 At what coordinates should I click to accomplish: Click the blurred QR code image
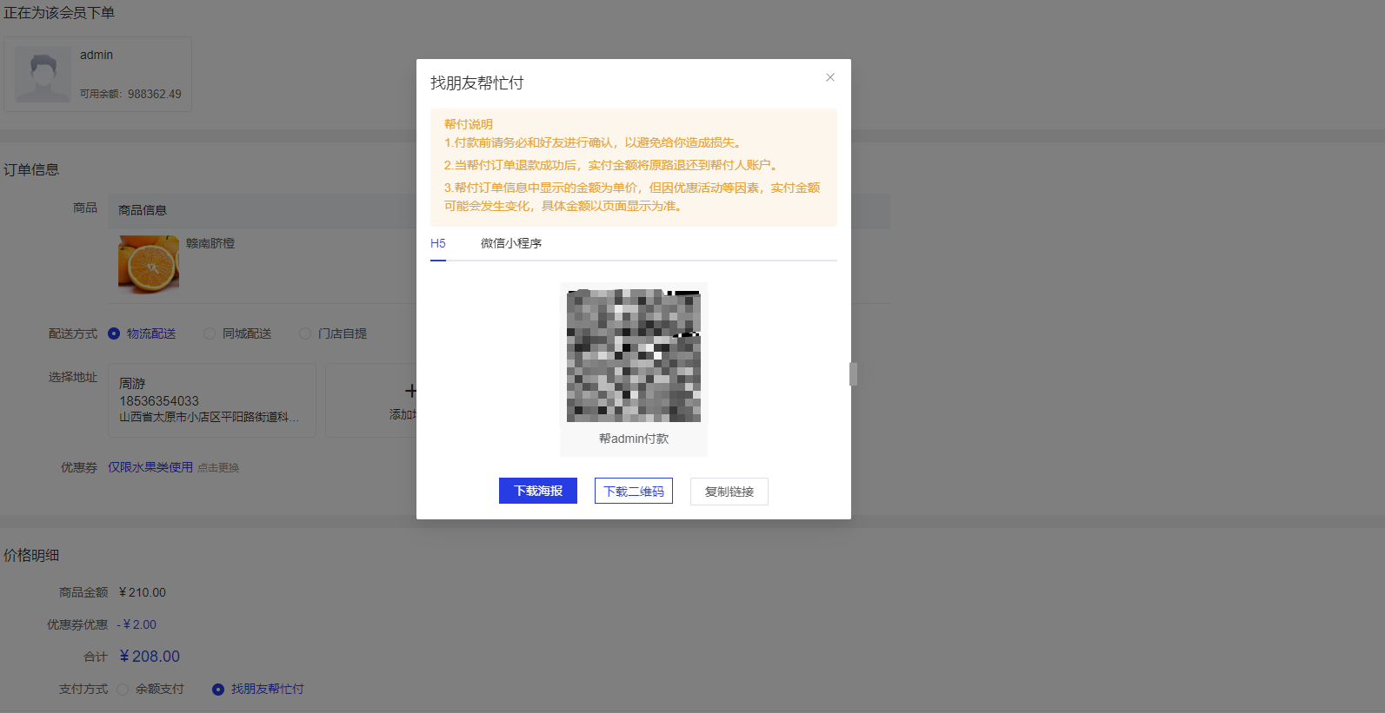(x=634, y=356)
